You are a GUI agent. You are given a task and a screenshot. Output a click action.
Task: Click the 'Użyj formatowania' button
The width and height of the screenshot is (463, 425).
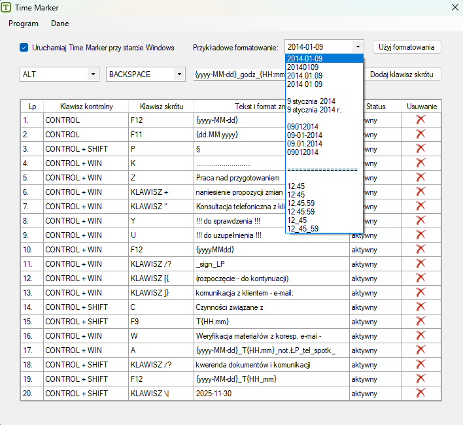[x=407, y=47]
